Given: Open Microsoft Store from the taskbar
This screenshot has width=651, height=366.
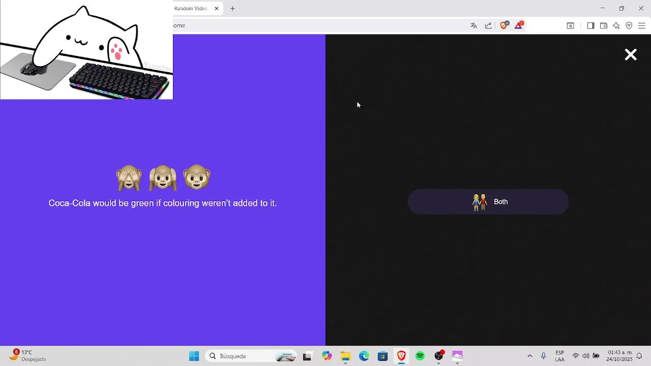Looking at the screenshot, I should coord(383,356).
